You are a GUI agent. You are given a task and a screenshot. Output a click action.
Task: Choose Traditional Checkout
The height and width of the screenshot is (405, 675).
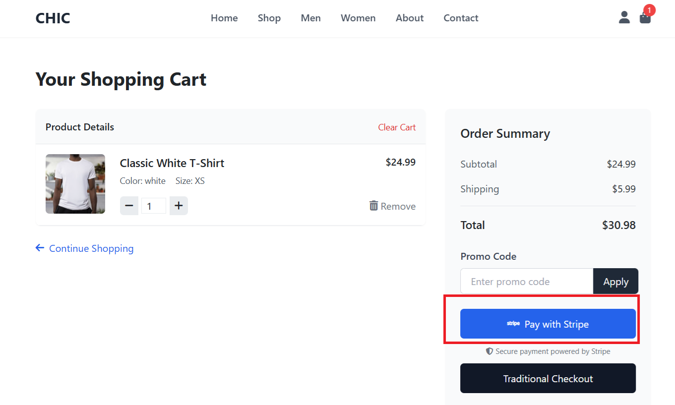[548, 379]
